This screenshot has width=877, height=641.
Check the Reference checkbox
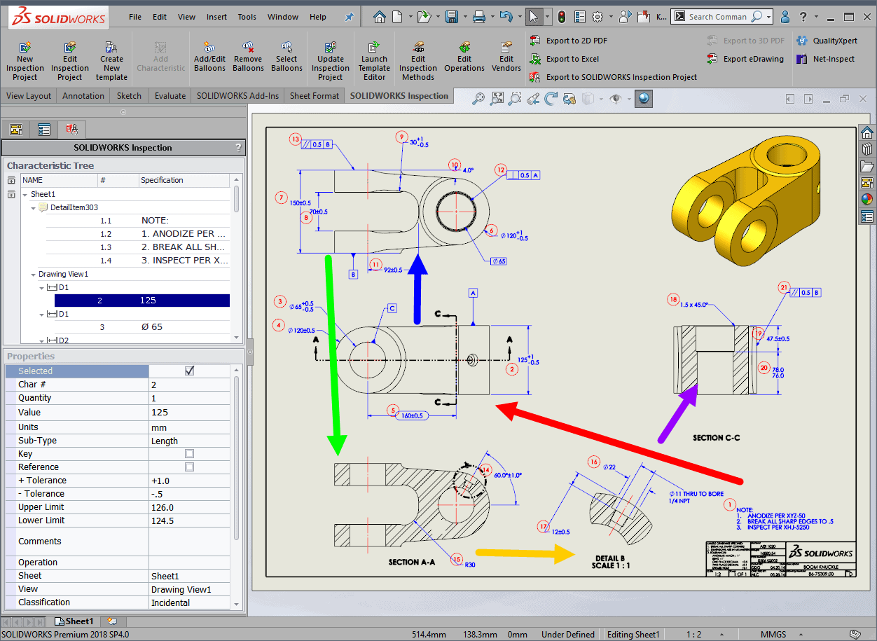click(189, 467)
